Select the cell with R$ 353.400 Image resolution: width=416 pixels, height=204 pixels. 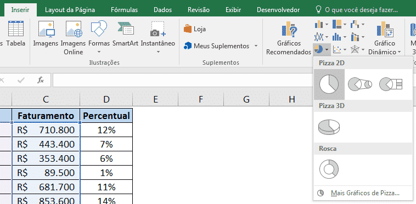click(46, 158)
